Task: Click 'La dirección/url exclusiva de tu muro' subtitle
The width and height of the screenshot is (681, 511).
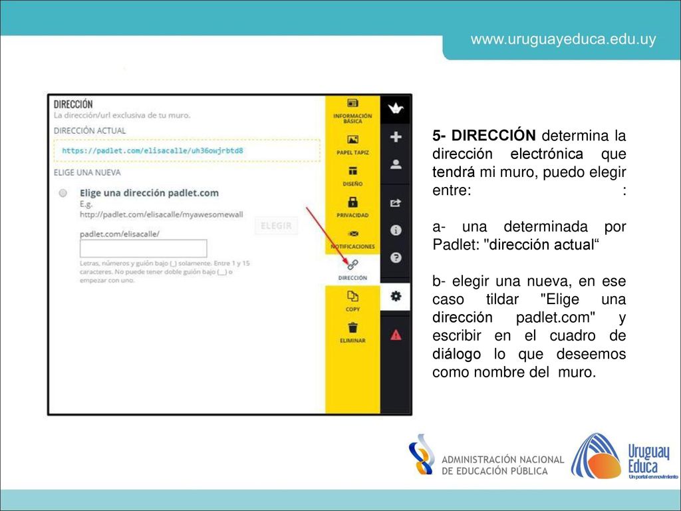Action: [x=122, y=115]
